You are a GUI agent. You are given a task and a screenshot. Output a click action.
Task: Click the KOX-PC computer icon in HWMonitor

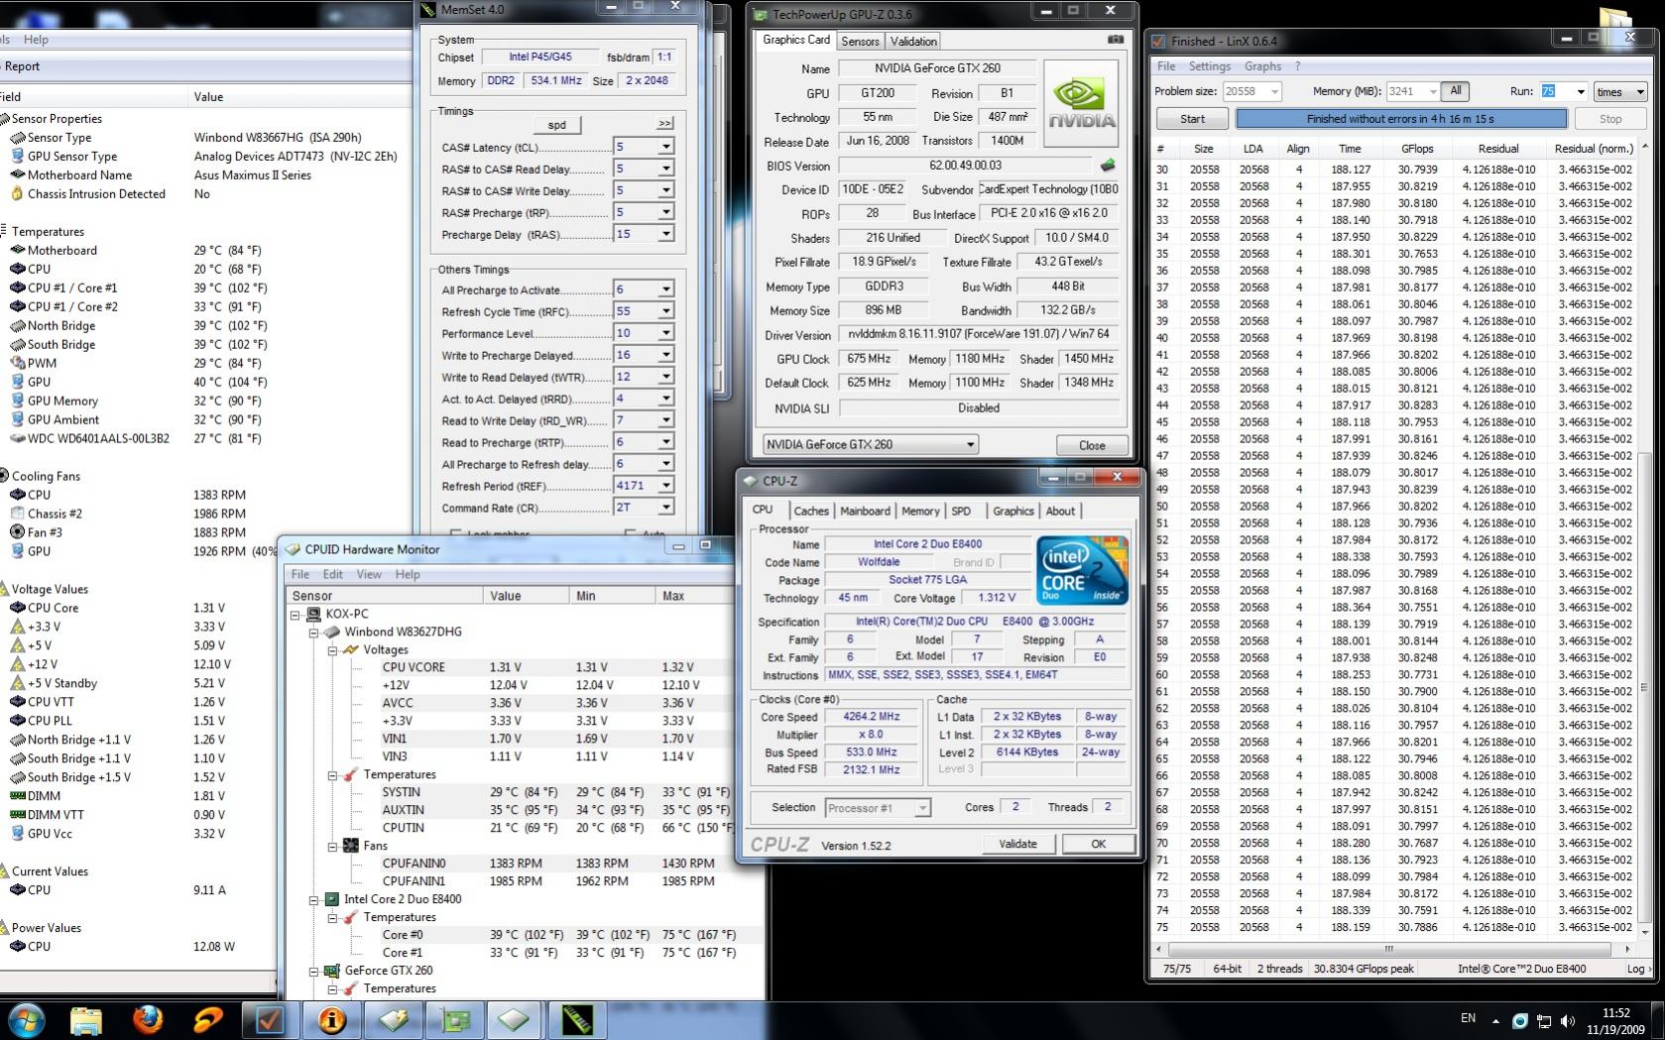pos(313,614)
